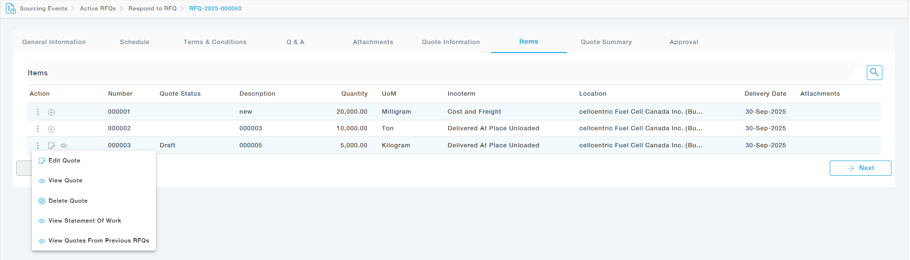Select View Quote in the popup menu
Screen dimensions: 910x260
coord(65,180)
